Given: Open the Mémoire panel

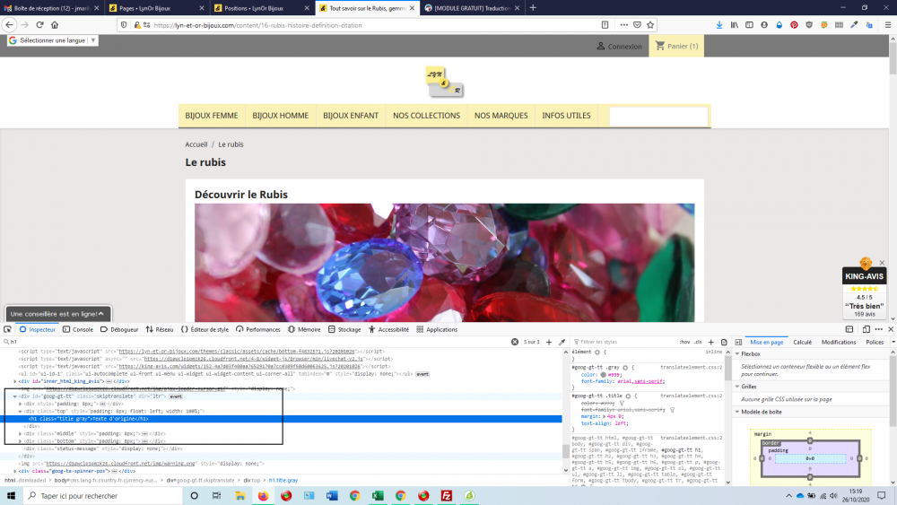Looking at the screenshot, I should [304, 329].
